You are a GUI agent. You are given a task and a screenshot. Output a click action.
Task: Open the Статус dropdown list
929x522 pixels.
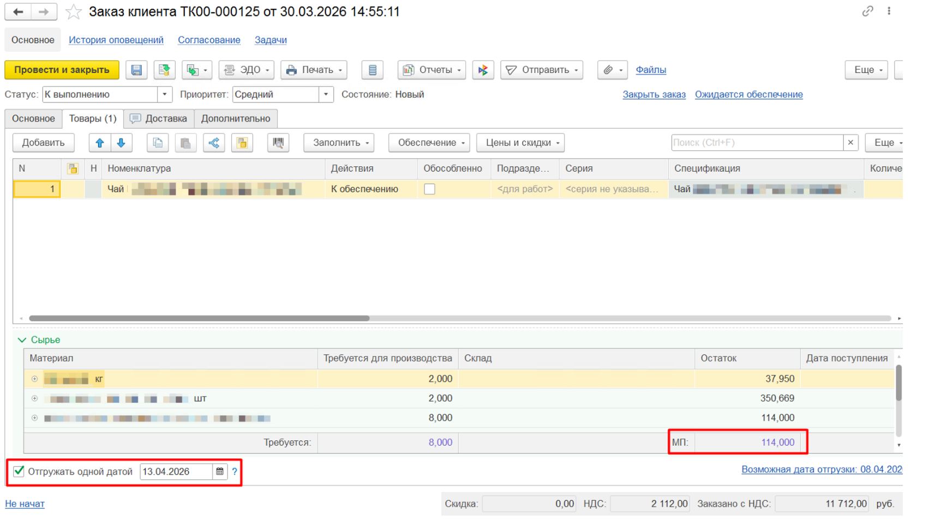click(x=165, y=94)
